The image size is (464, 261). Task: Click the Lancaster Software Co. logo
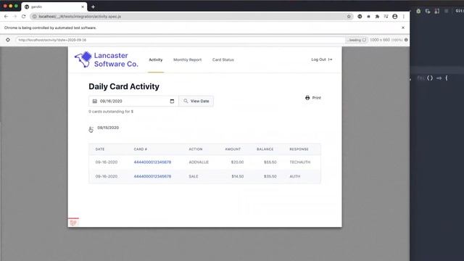coord(107,59)
